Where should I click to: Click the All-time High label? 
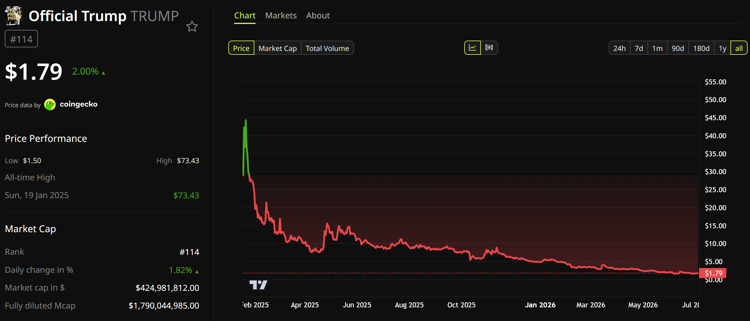(x=30, y=177)
